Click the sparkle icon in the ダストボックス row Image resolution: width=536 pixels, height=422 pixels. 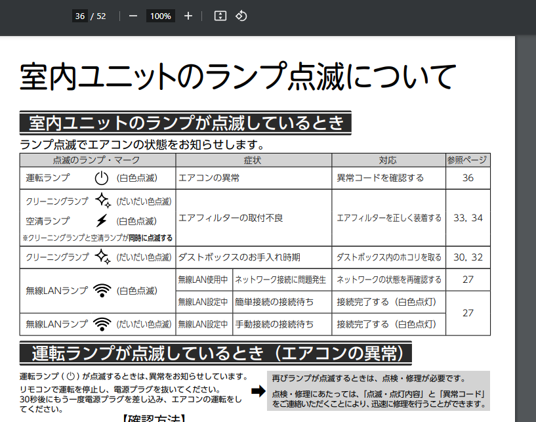click(102, 257)
